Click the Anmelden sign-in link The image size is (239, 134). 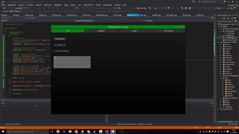(231, 5)
